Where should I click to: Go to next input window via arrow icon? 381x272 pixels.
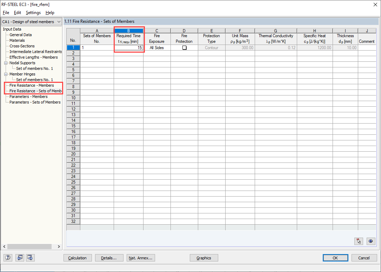[30, 258]
